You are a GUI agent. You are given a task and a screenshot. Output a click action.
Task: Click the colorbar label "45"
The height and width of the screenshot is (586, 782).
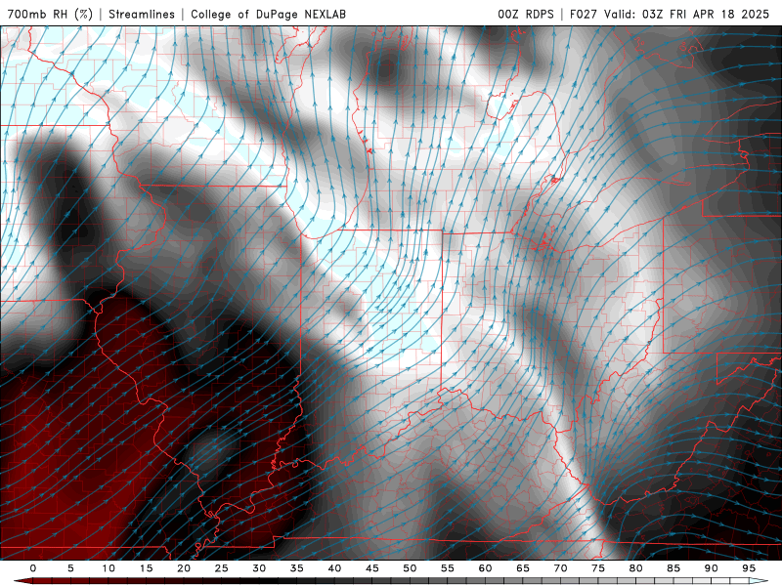pyautogui.click(x=372, y=568)
